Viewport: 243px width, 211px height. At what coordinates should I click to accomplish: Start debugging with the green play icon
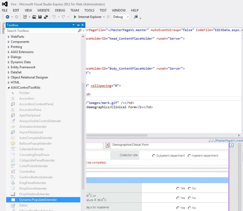coord(75,17)
